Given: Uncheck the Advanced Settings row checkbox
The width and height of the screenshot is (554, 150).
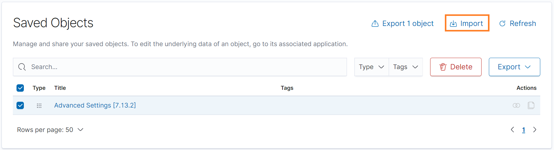Looking at the screenshot, I should [20, 105].
